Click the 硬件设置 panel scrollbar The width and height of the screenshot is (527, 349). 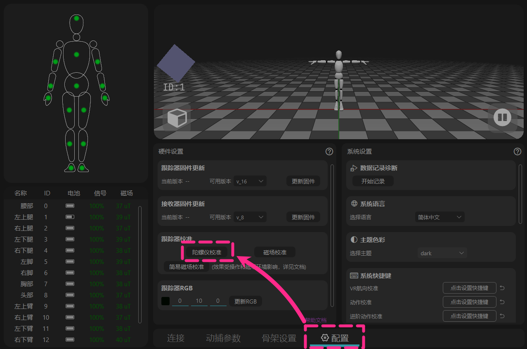[332, 235]
